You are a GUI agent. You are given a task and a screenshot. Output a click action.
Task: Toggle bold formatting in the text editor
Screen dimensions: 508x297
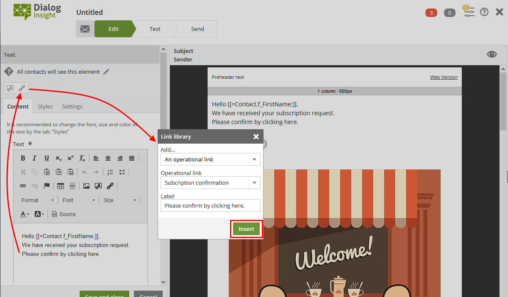coord(23,158)
